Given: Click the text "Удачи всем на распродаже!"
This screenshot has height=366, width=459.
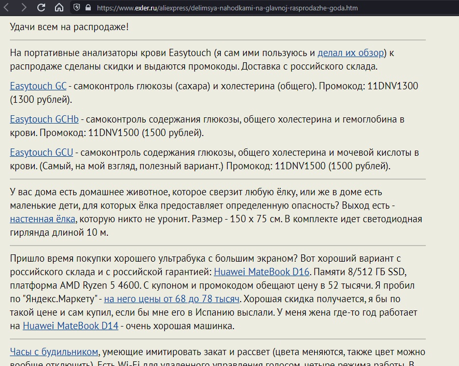Looking at the screenshot, I should (x=69, y=27).
